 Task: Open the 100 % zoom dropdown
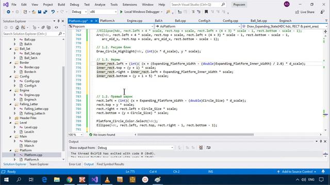(x=75, y=135)
